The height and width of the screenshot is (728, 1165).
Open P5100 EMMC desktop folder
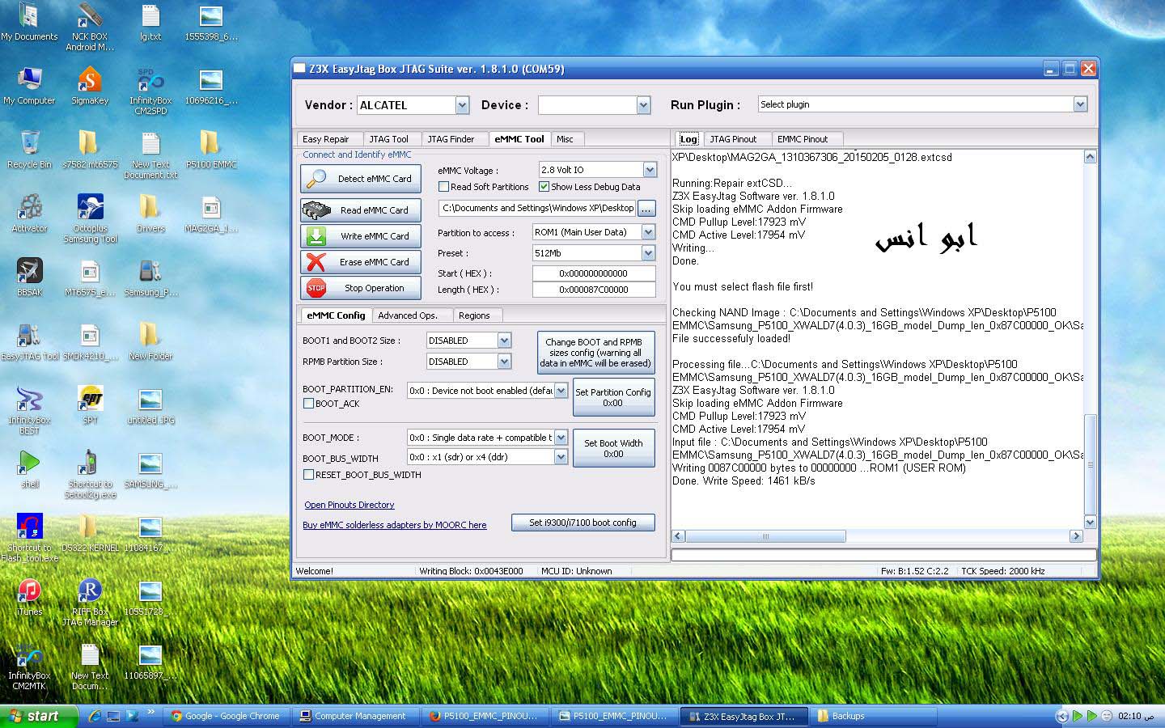point(210,150)
